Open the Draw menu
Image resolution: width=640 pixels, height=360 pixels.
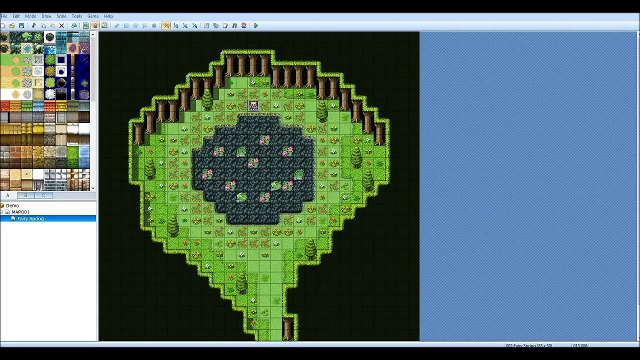point(46,16)
